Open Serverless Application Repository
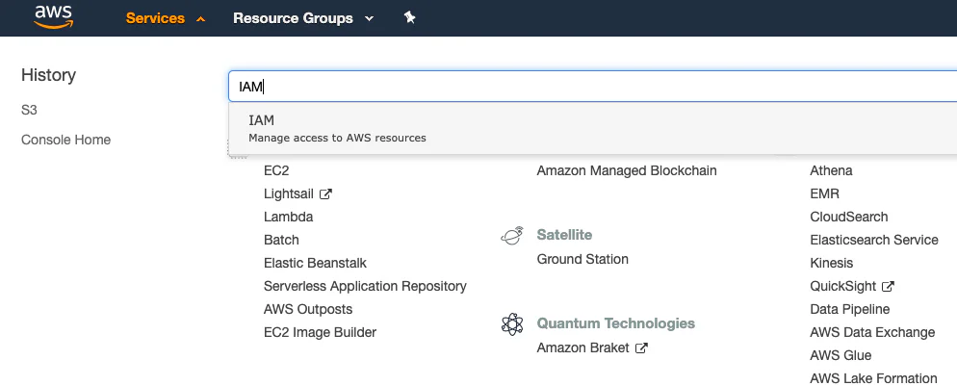Viewport: 957px width, 386px height. 365,286
